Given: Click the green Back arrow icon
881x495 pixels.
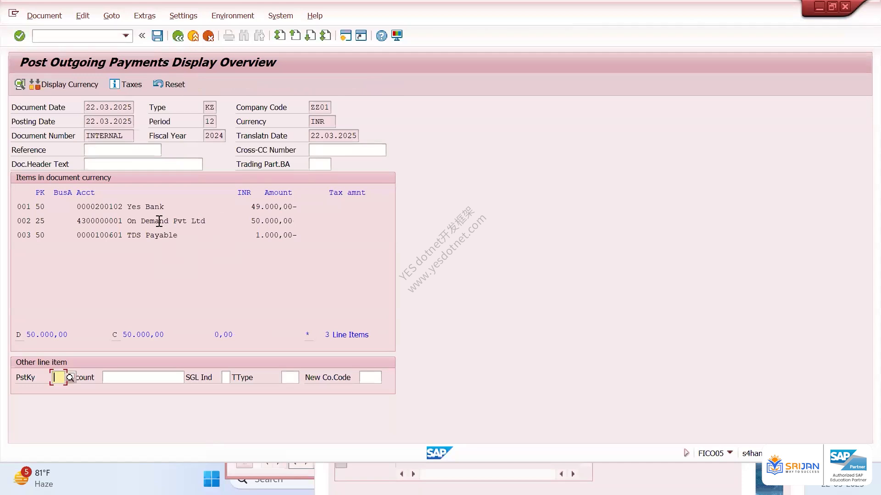Looking at the screenshot, I should tap(178, 36).
